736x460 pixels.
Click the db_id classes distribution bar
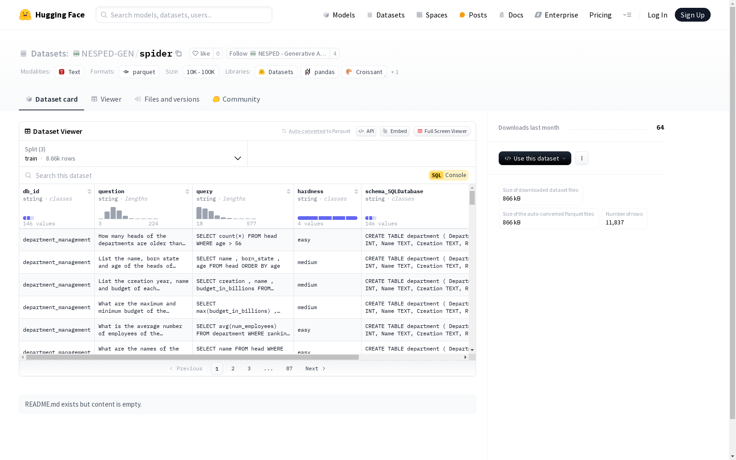click(29, 218)
